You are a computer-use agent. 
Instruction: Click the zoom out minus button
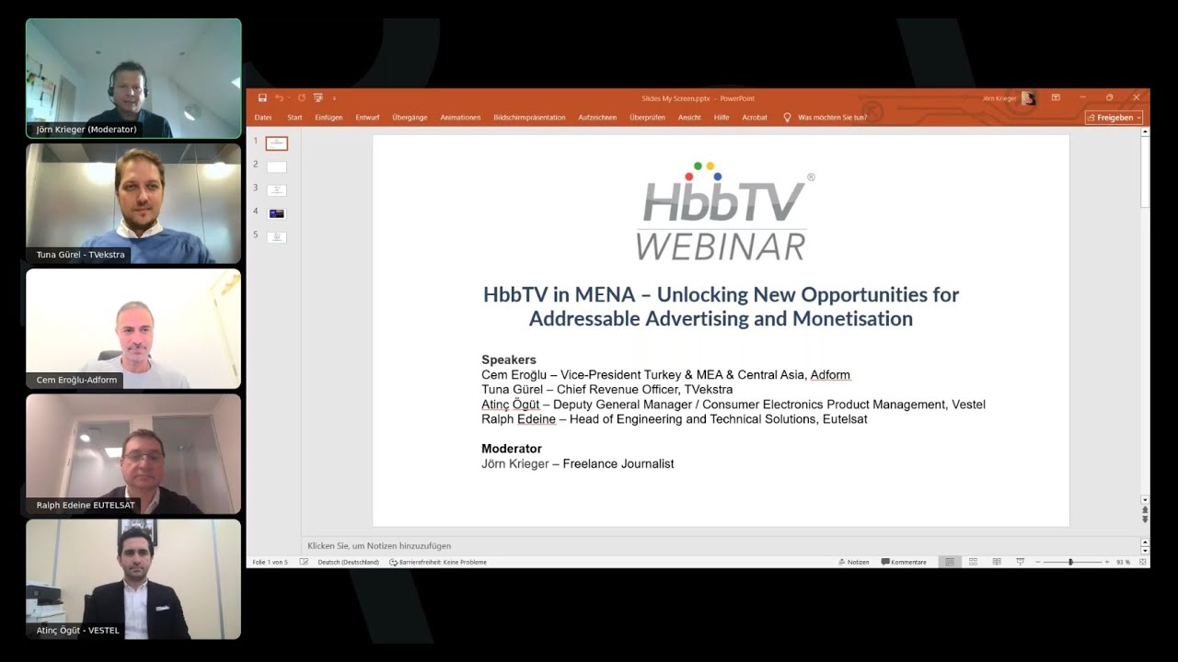1038,562
